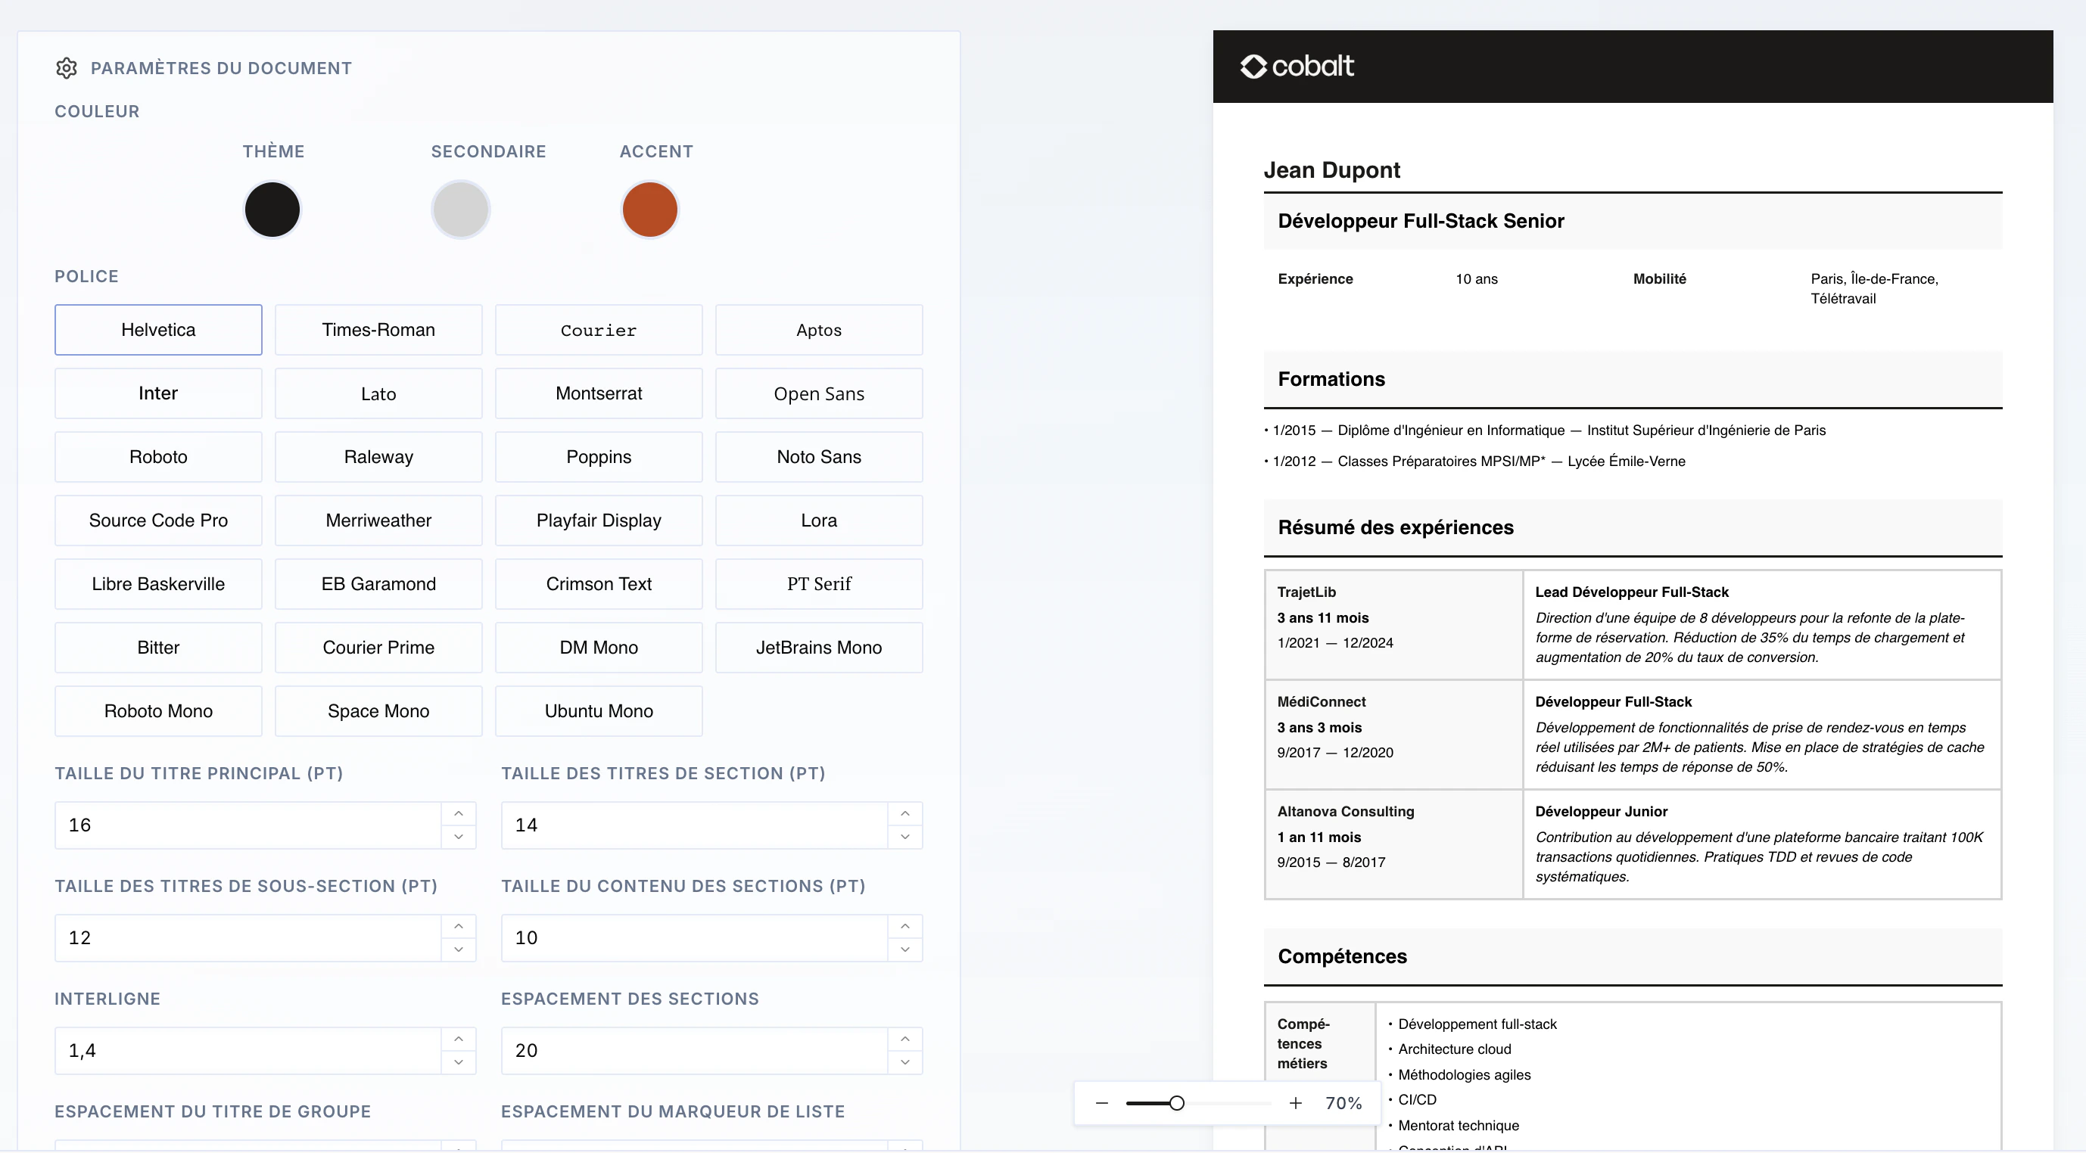Image resolution: width=2086 pixels, height=1153 pixels.
Task: Increase the section content size stepper
Action: (905, 925)
